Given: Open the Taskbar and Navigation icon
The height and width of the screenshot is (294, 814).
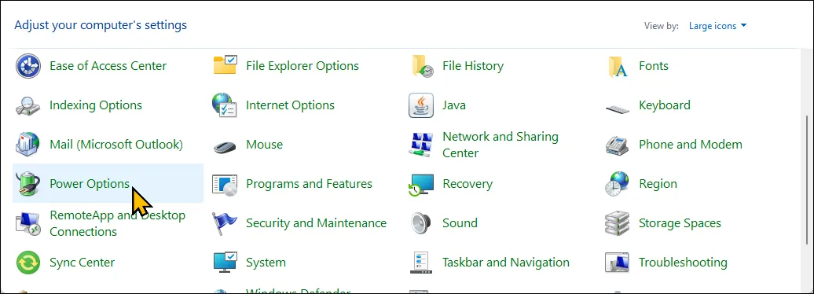Looking at the screenshot, I should (421, 263).
